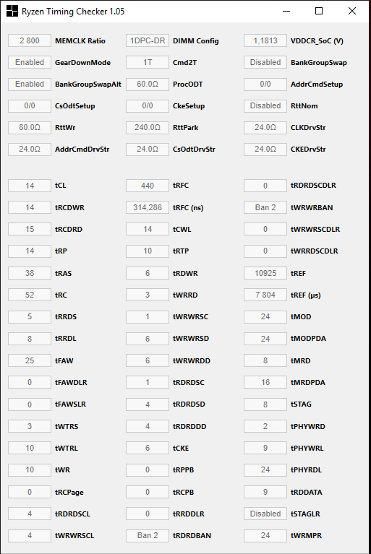Click the tRP value field

click(x=30, y=251)
